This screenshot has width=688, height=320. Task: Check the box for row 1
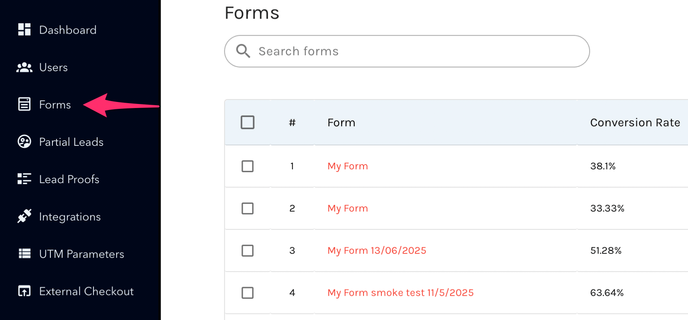pyautogui.click(x=248, y=166)
